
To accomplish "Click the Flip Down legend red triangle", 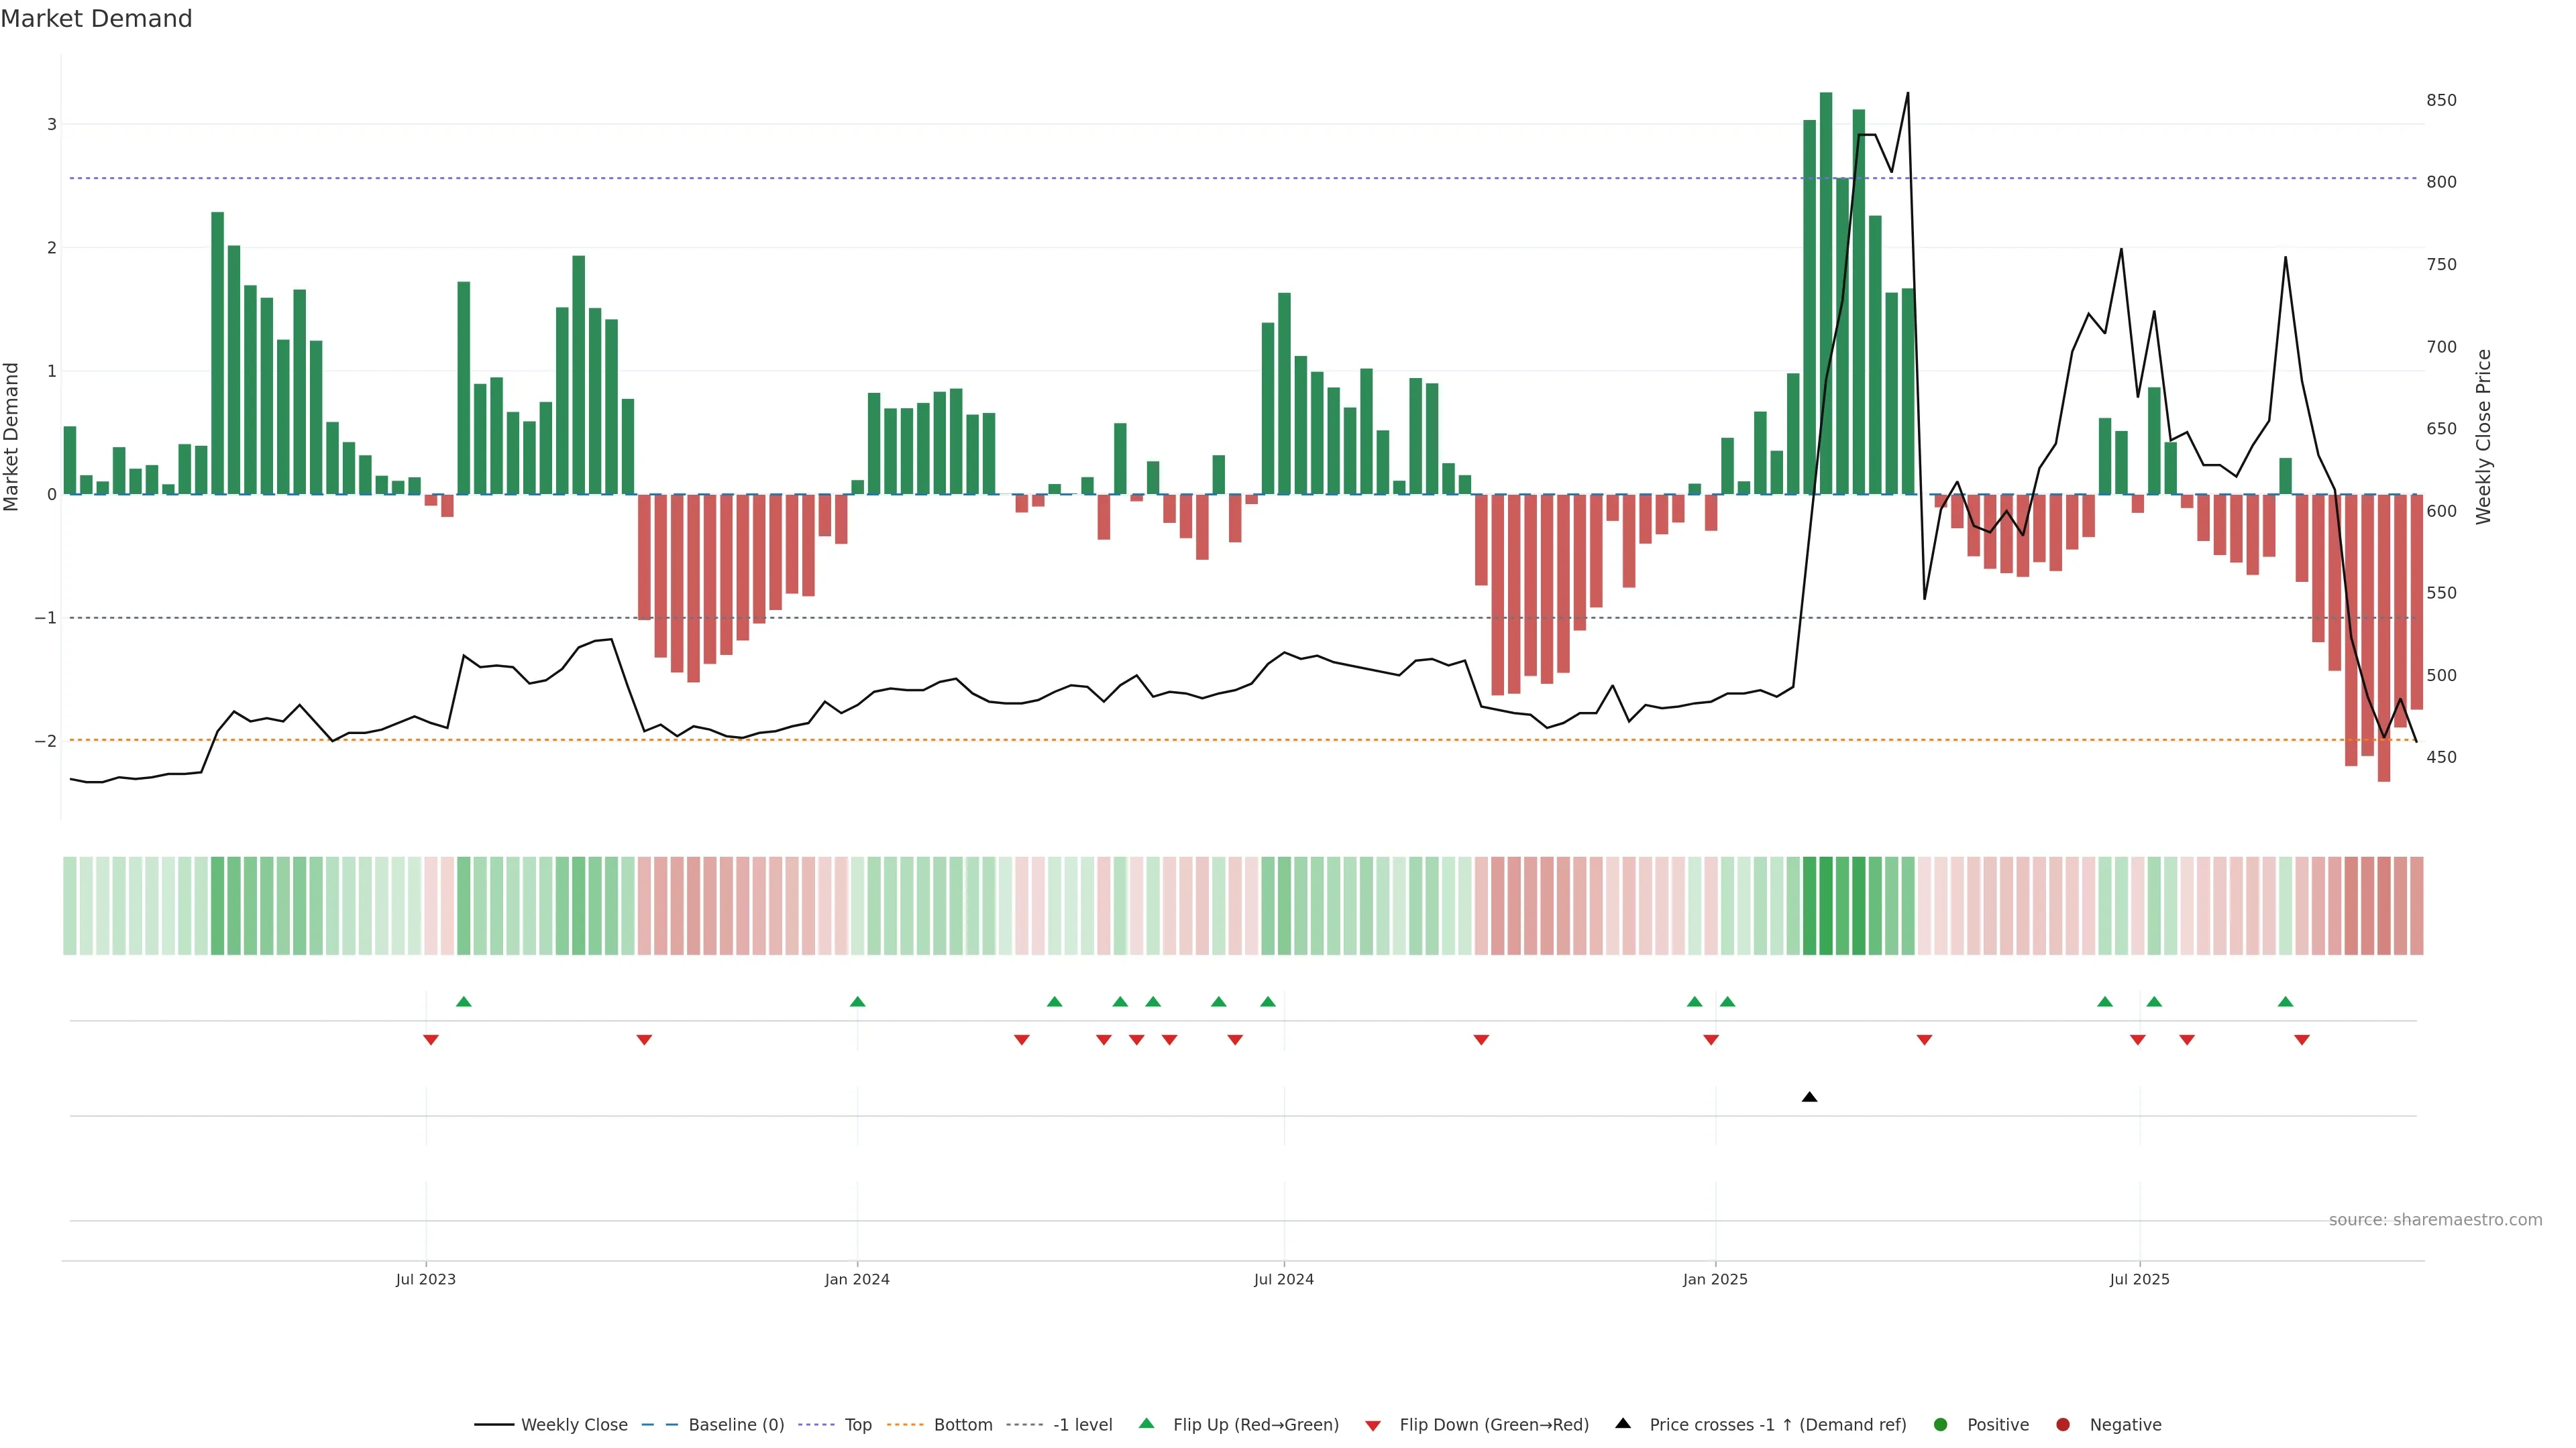I will [1373, 1425].
